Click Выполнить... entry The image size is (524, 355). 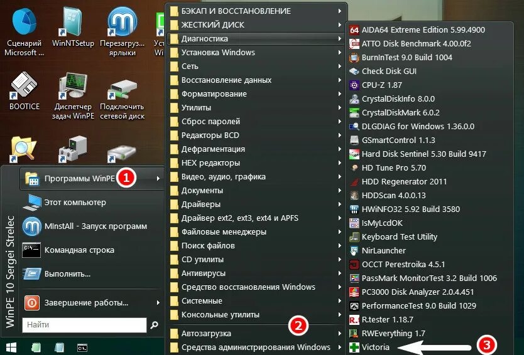click(x=92, y=274)
